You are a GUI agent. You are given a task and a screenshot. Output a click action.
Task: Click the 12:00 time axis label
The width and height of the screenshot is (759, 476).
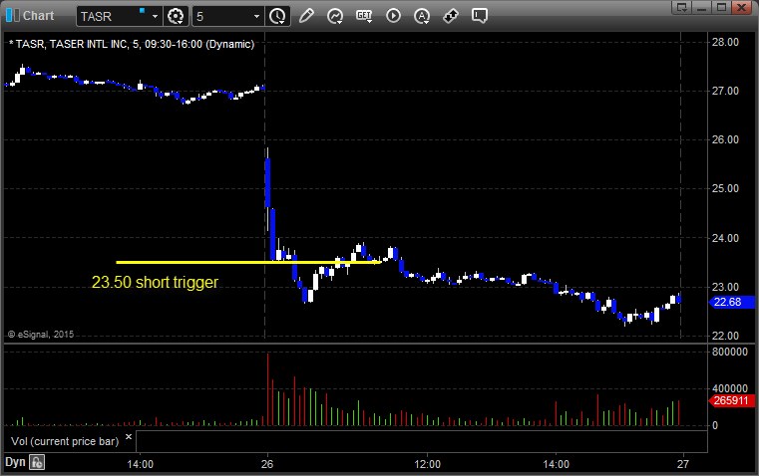click(428, 464)
